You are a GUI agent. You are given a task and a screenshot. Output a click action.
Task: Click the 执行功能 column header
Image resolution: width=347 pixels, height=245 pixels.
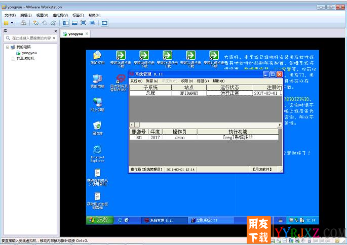point(238,132)
